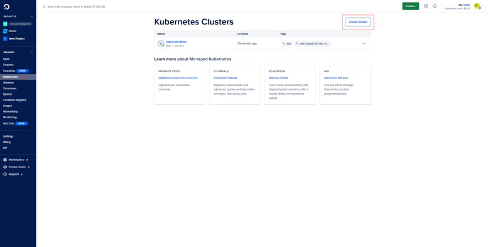488x247 pixels.
Task: Open the Kubernetes API Docs link
Action: pyautogui.click(x=336, y=78)
